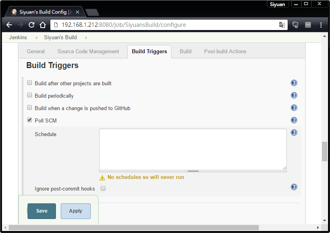Enable the Build periodically checkbox
The height and width of the screenshot is (233, 330).
coord(29,95)
